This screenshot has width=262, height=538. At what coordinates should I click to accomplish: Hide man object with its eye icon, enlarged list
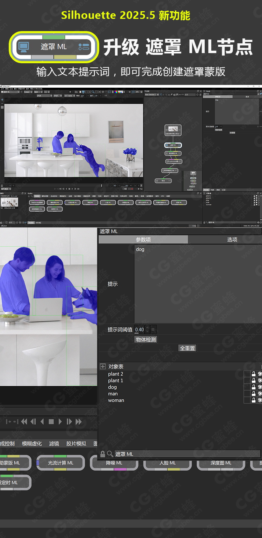point(260,394)
